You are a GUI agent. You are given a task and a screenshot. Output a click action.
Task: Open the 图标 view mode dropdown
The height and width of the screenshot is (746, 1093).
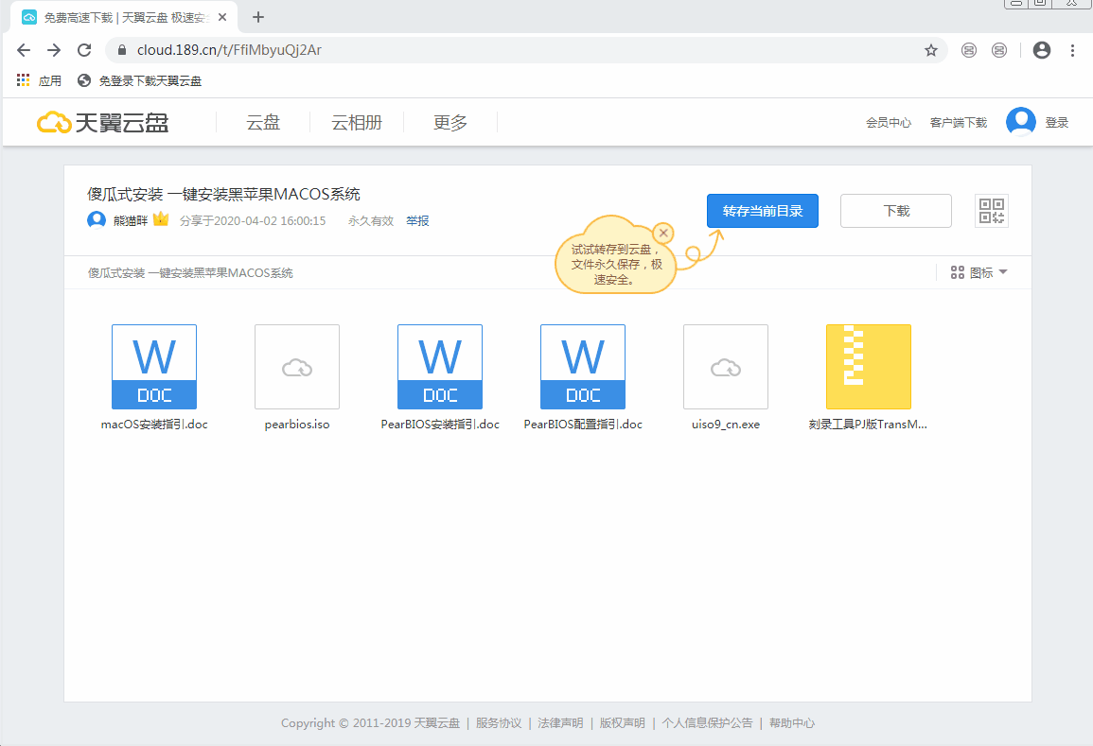(x=978, y=272)
